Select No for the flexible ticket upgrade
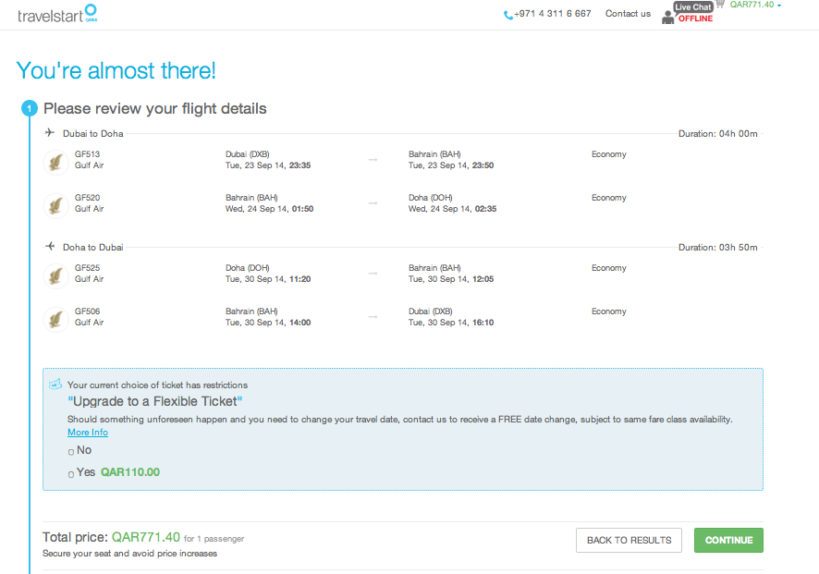The height and width of the screenshot is (574, 819). tap(71, 451)
